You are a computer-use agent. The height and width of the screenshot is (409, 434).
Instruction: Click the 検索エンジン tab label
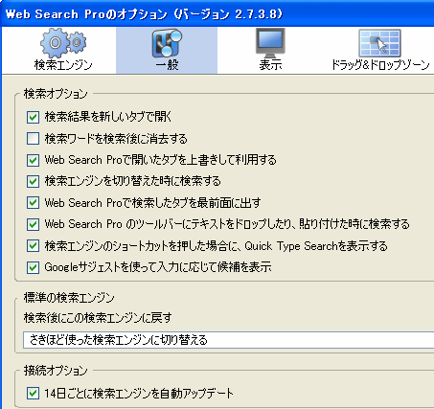pos(63,65)
